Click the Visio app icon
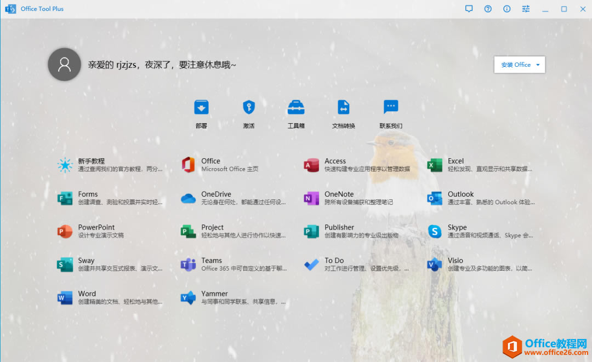 [x=435, y=265]
